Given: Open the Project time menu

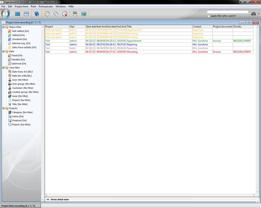Looking at the screenshot, I should [21, 6].
